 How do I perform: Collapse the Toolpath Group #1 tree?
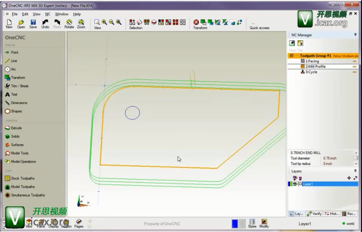tap(291, 56)
